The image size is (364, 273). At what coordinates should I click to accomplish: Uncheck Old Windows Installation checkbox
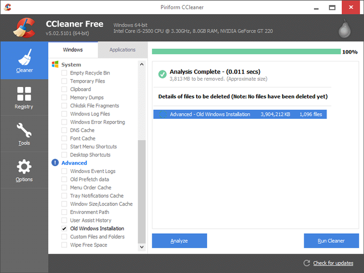click(x=64, y=229)
